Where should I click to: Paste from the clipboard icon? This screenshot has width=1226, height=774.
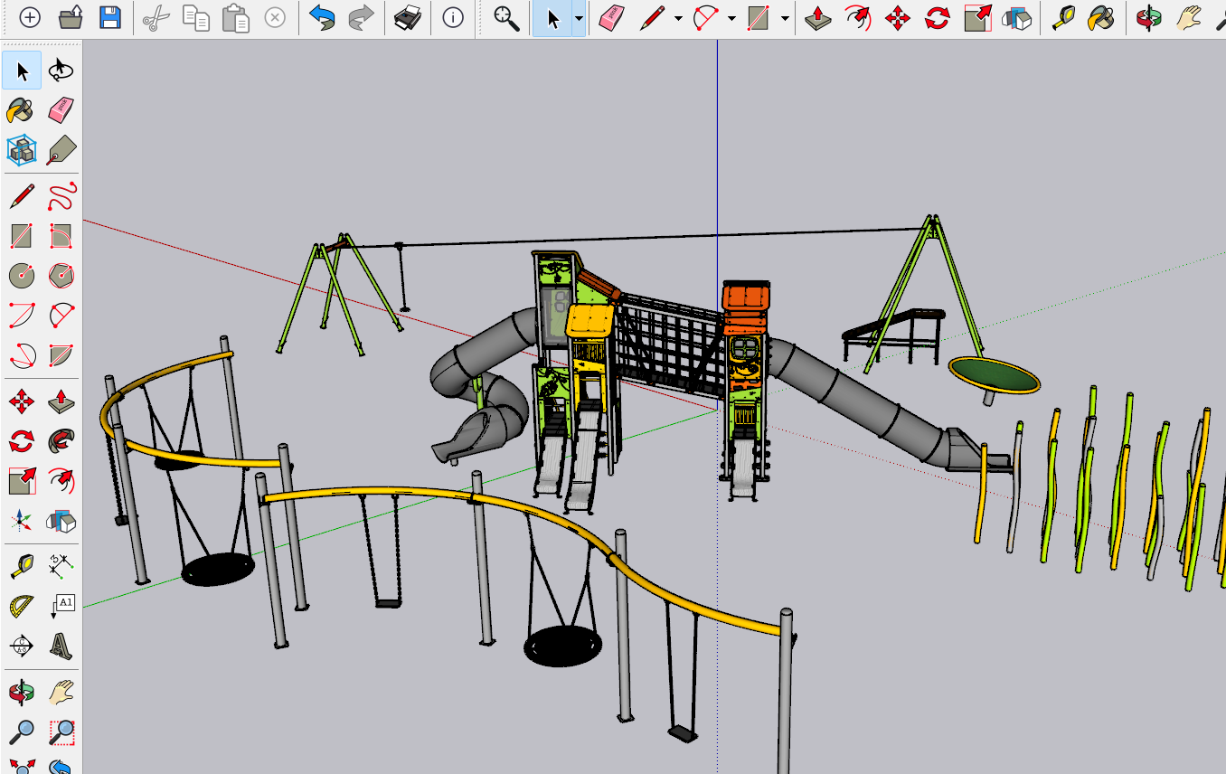click(x=235, y=18)
